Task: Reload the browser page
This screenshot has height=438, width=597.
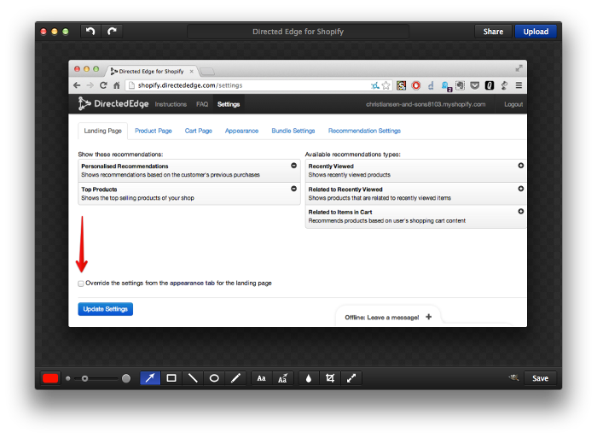Action: [103, 85]
